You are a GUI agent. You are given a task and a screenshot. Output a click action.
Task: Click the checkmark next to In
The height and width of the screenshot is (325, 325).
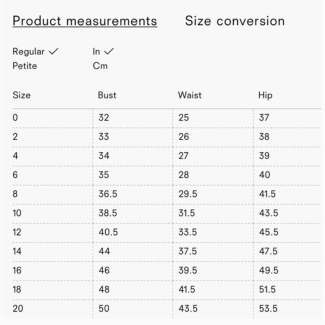coord(109,51)
